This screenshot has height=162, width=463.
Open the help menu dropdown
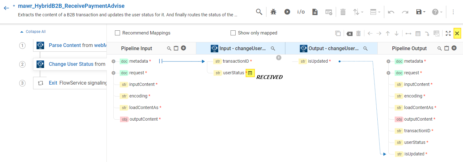click(437, 12)
